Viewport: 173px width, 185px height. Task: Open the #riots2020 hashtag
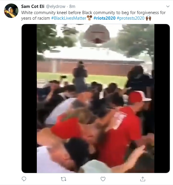(x=105, y=18)
